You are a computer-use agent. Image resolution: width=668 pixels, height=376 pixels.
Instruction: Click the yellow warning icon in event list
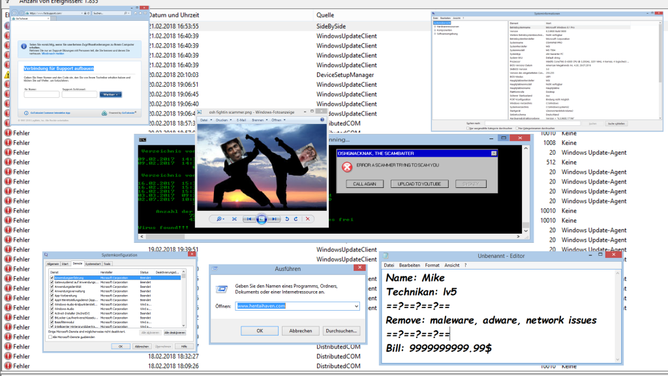7,74
